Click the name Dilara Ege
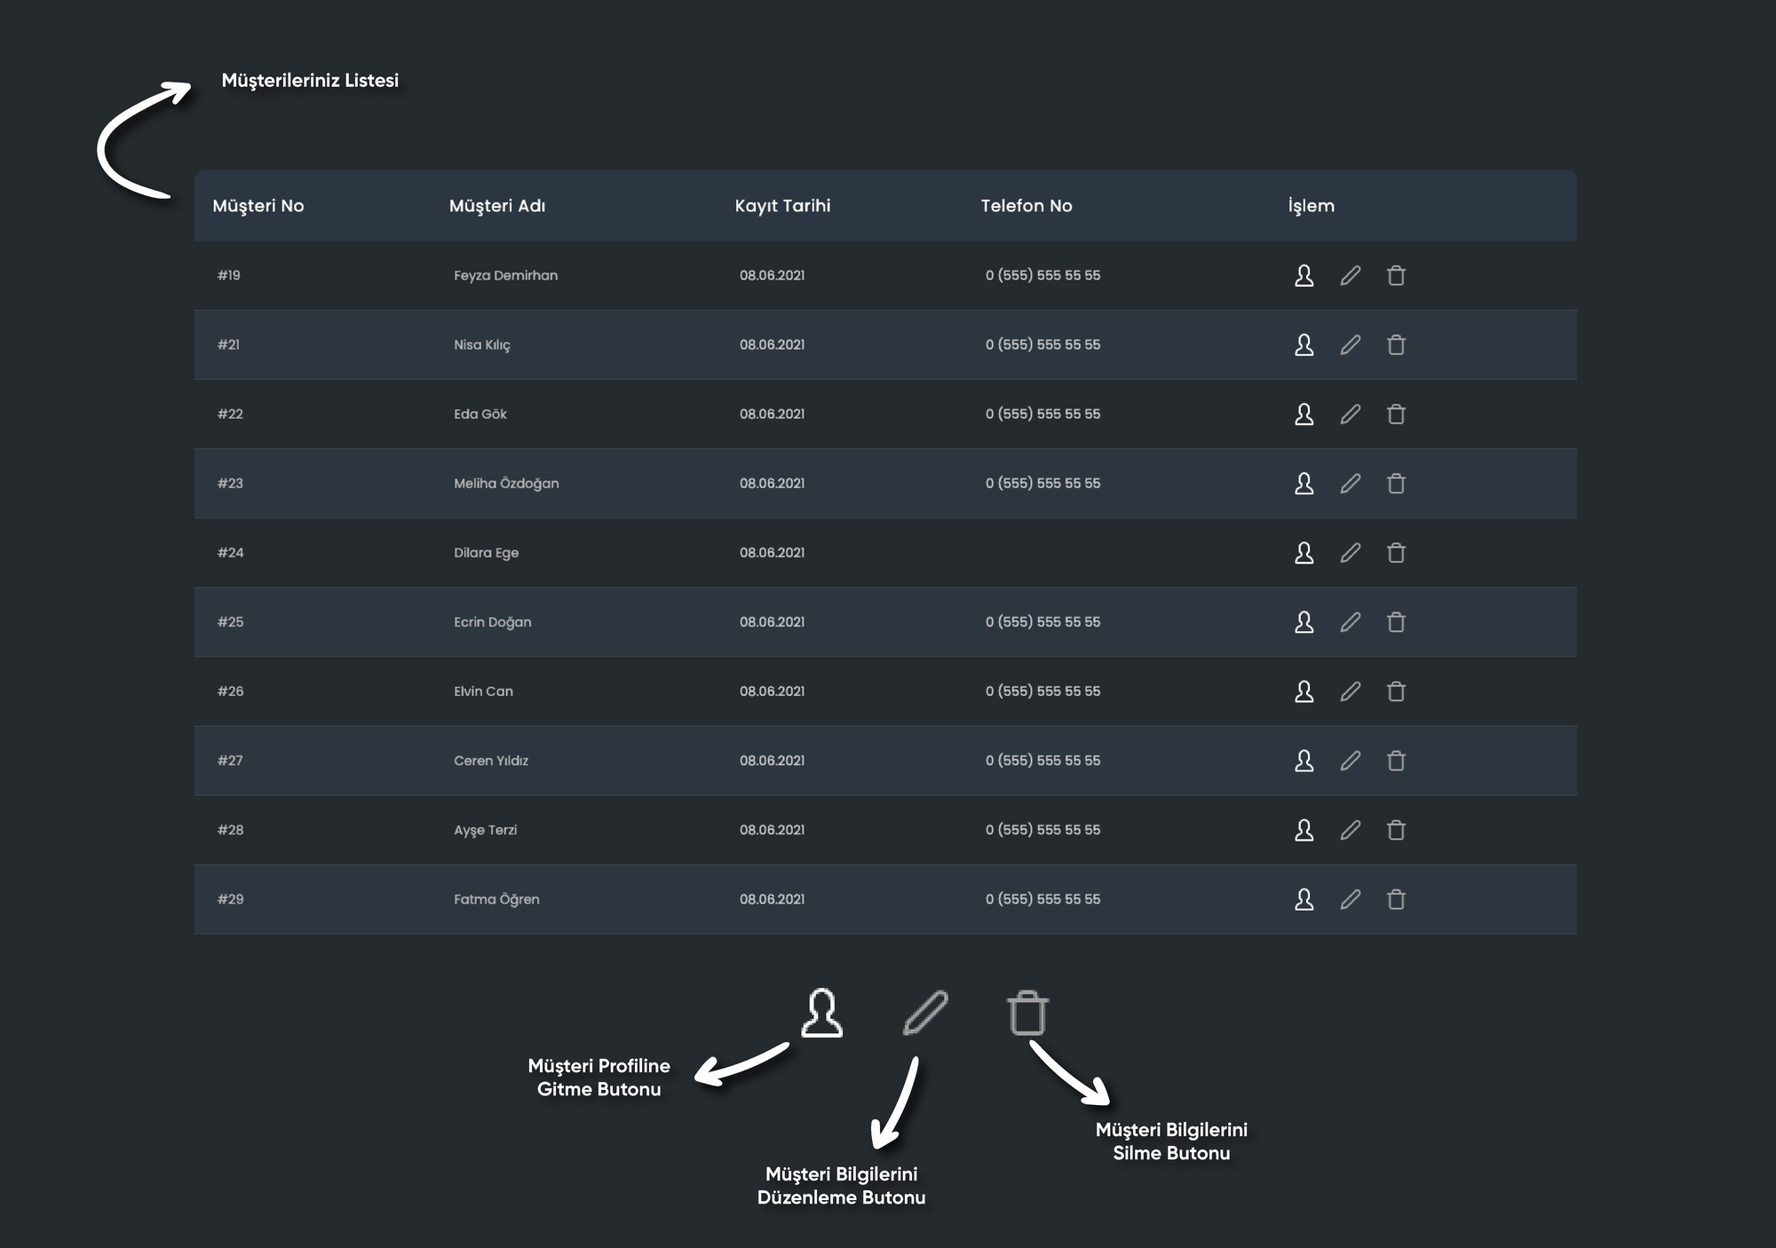 pyautogui.click(x=487, y=552)
